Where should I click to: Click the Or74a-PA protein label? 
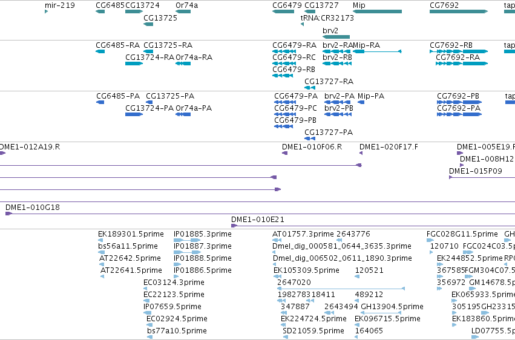point(194,108)
